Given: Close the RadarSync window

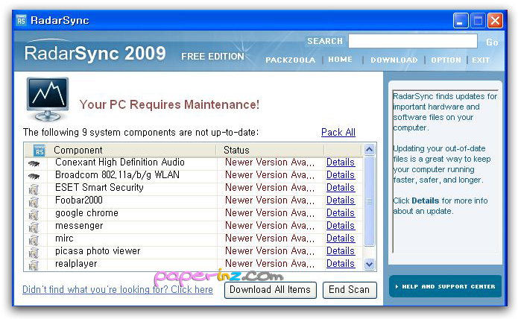Looking at the screenshot, I should [495, 20].
